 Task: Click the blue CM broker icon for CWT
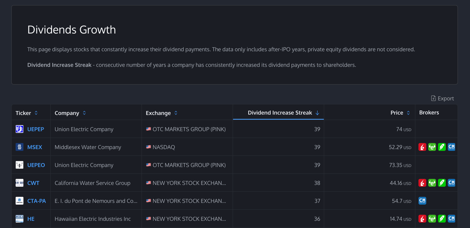click(x=451, y=183)
